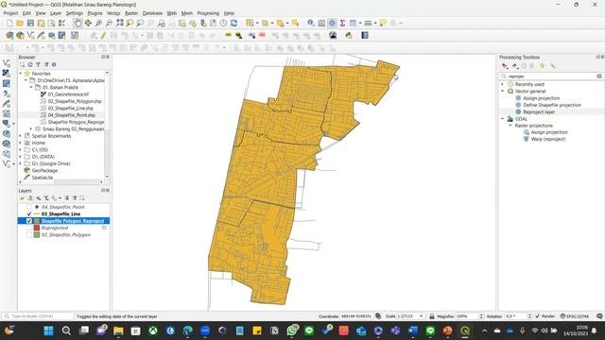Viewport: 605px width, 340px height.
Task: Open the Scale dropdown in status bar
Action: [421, 316]
